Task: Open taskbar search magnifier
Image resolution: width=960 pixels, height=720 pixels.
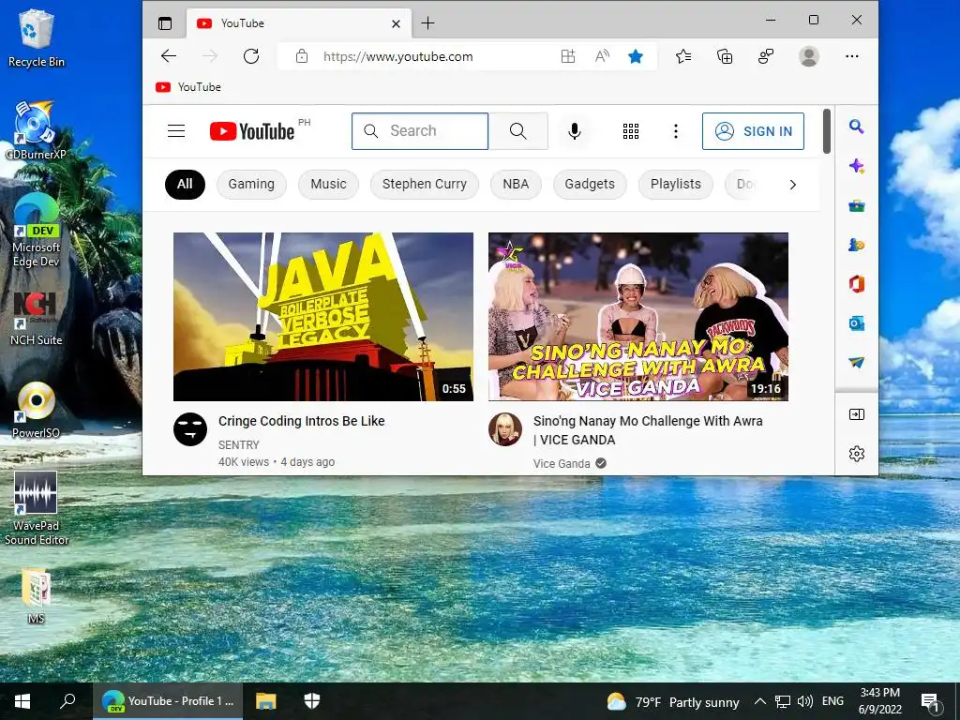Action: pos(67,701)
